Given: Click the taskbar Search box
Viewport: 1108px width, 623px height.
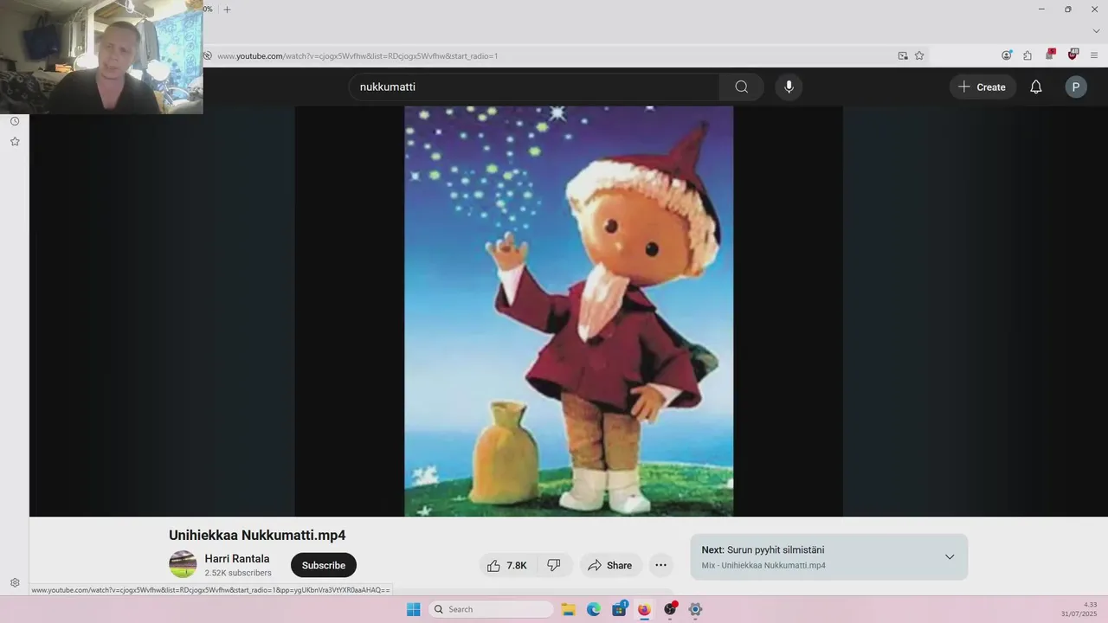Looking at the screenshot, I should [x=491, y=609].
